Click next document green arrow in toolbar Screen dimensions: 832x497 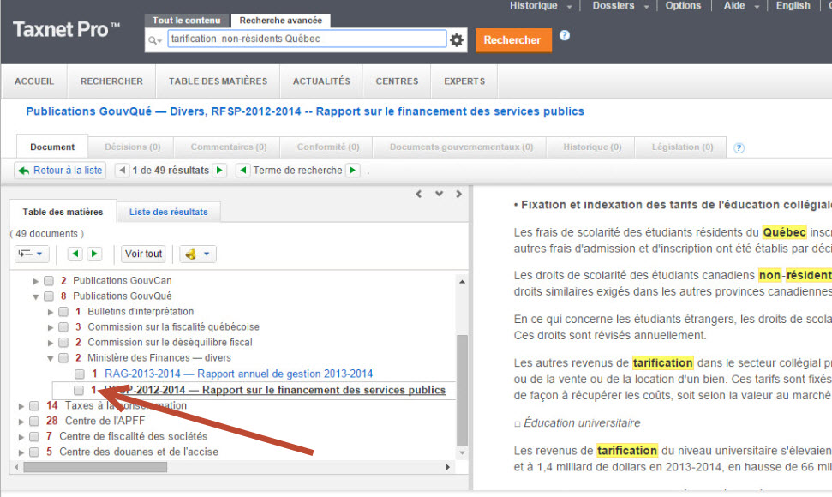94,254
